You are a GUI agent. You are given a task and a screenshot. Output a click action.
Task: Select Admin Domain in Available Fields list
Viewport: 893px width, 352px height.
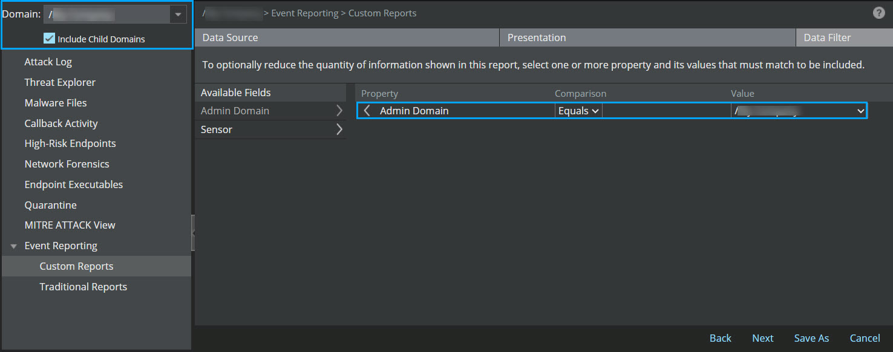click(x=235, y=111)
